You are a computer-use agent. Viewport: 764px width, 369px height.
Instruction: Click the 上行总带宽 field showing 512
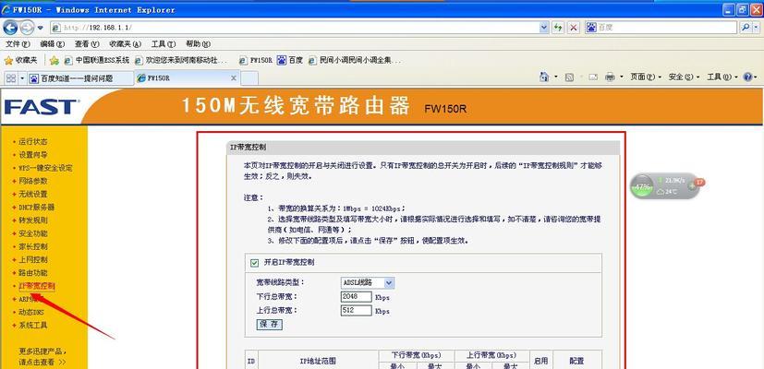[357, 310]
